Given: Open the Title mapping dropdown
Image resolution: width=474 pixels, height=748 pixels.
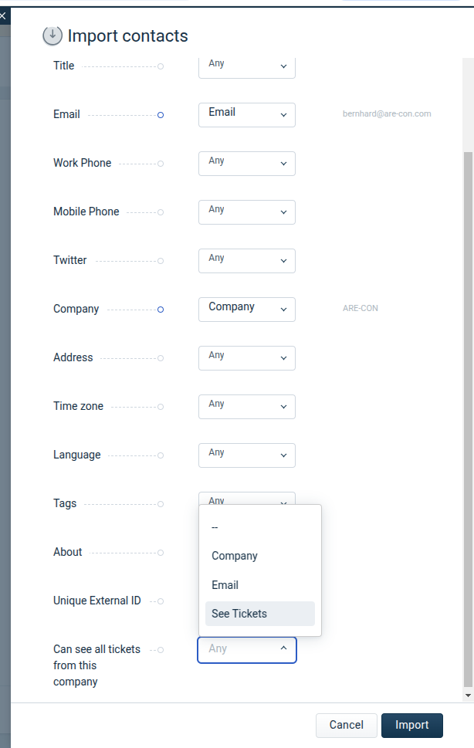Looking at the screenshot, I should [x=247, y=67].
